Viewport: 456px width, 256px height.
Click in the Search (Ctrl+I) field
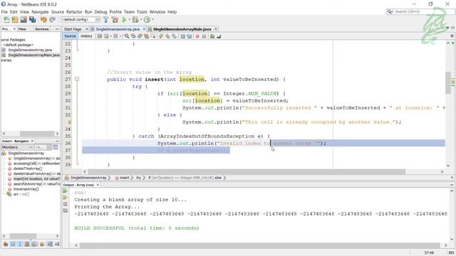(x=422, y=11)
